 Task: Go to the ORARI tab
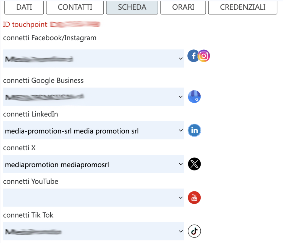click(x=183, y=7)
